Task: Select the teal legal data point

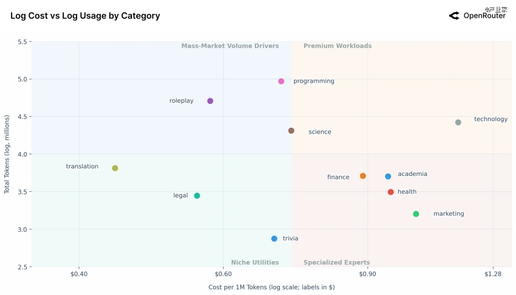Action: pos(197,196)
